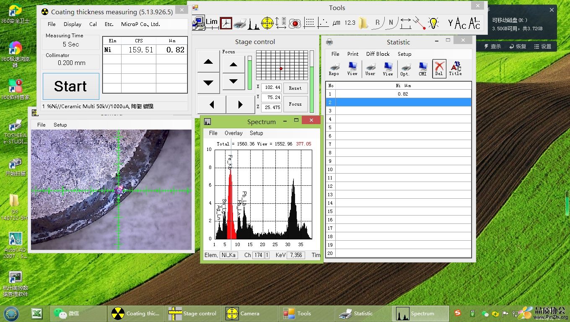The height and width of the screenshot is (322, 570).
Task: Click the N curve icon
Action: coord(391,23)
